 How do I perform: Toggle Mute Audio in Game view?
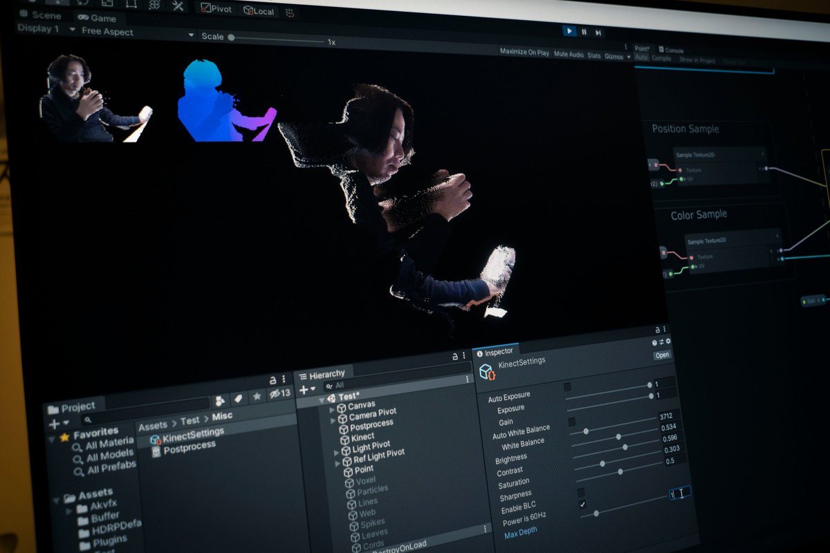(569, 54)
